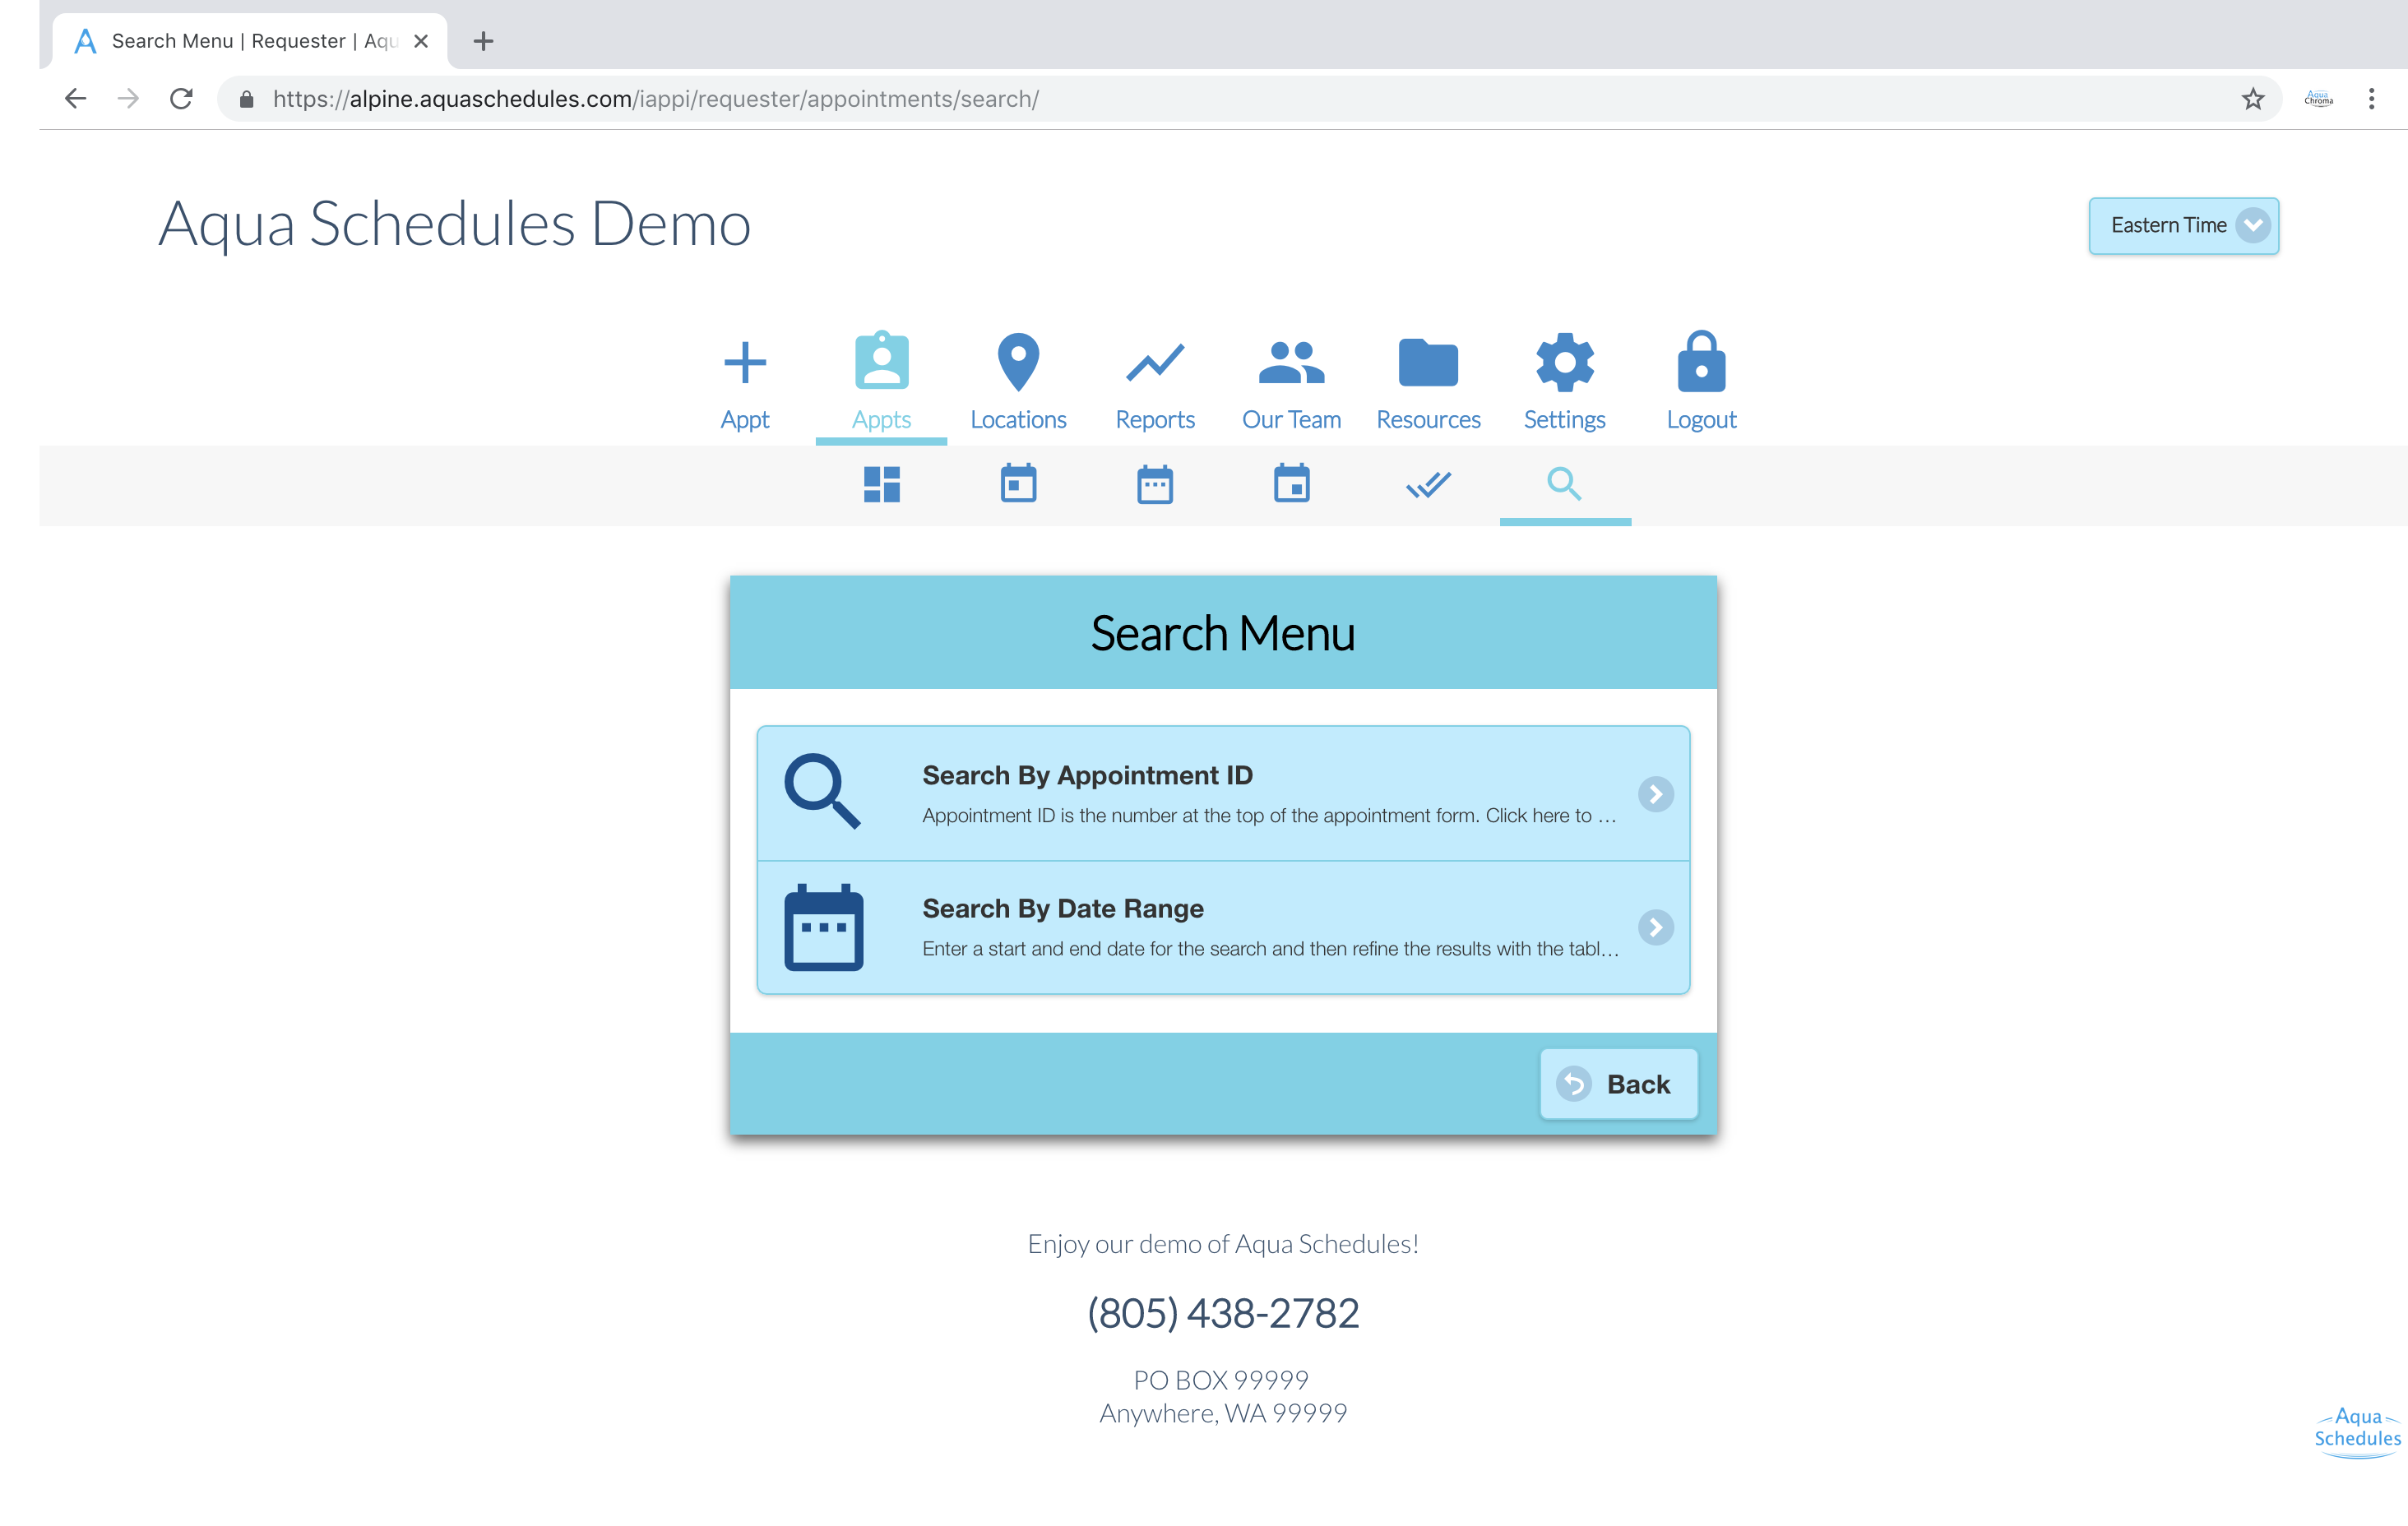This screenshot has width=2408, height=1526.
Task: Expand Search By Appointment ID chevron arrow
Action: point(1655,794)
